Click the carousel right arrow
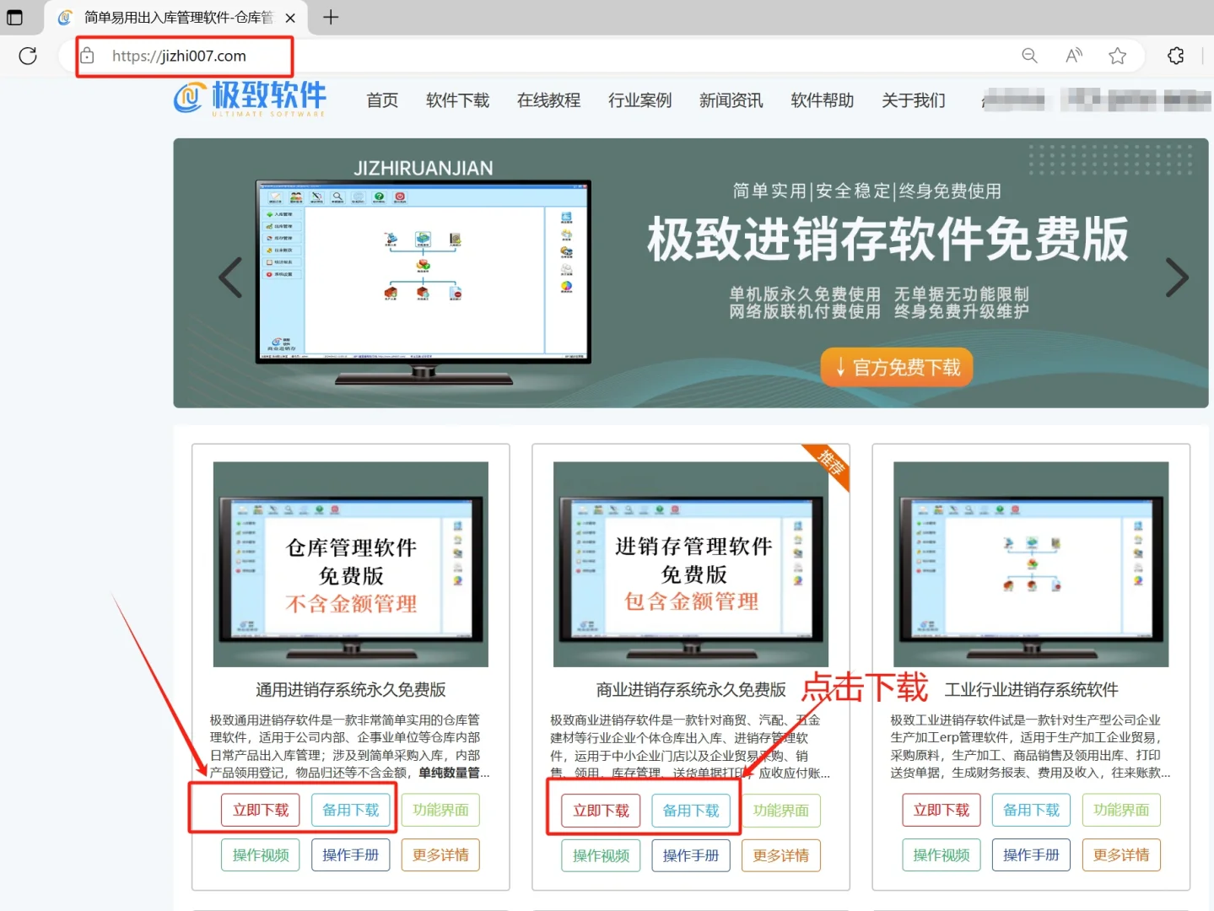The width and height of the screenshot is (1214, 911). (x=1178, y=277)
